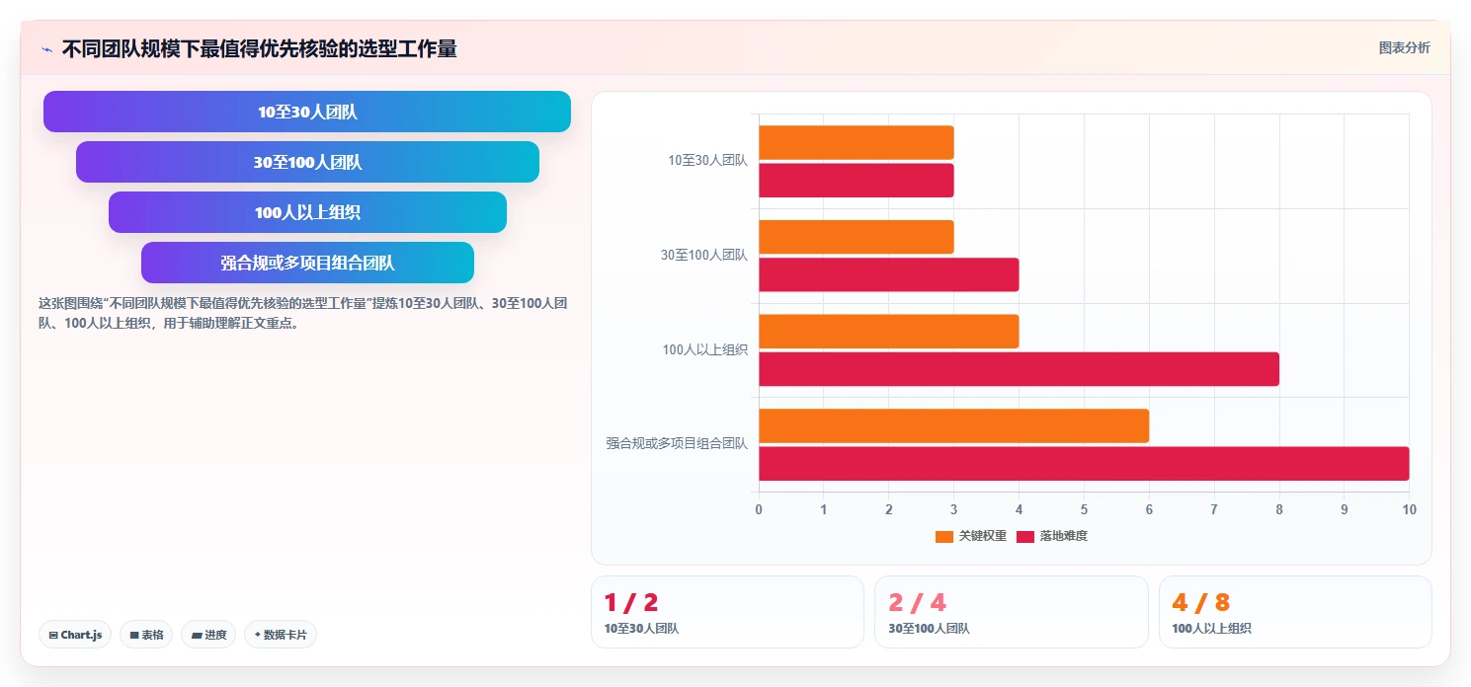
Task: Click the 图表分析 label in header
Action: (1404, 47)
